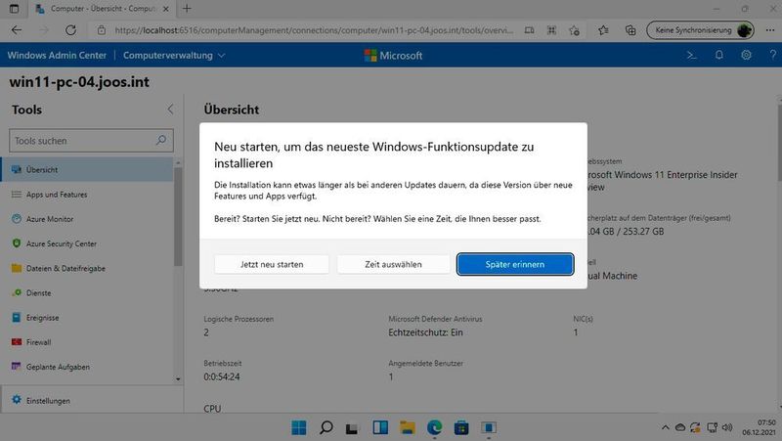Show hidden tray icons chevron
Image resolution: width=782 pixels, height=441 pixels.
point(666,427)
